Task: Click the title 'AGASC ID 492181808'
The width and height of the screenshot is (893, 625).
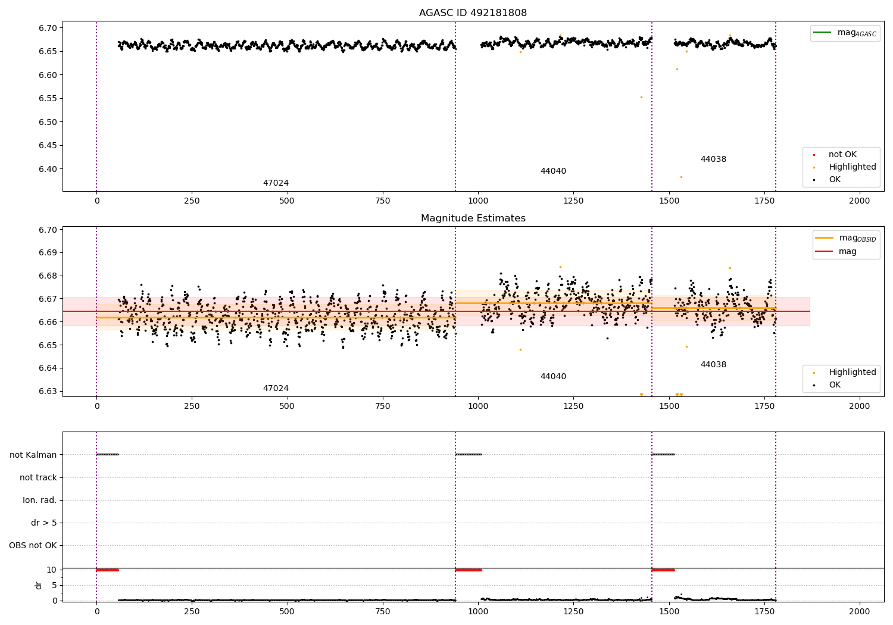Action: tap(473, 12)
